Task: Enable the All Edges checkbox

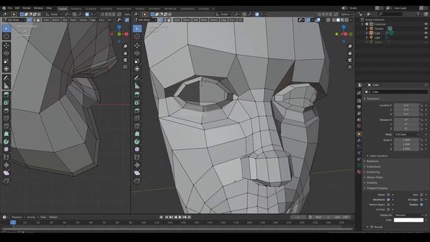Action: (421, 200)
